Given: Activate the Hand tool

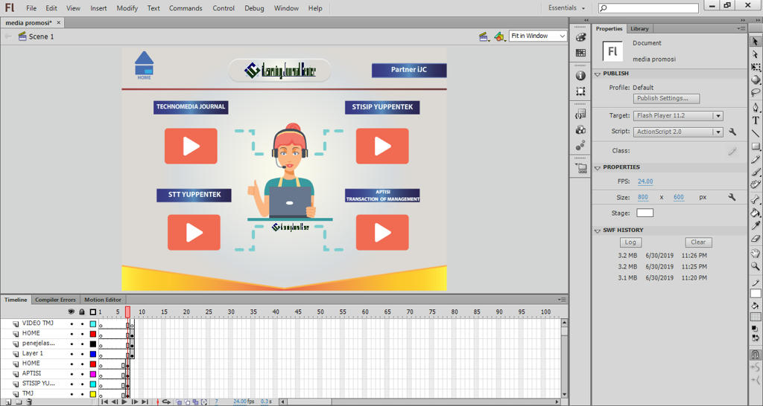Looking at the screenshot, I should (x=756, y=253).
